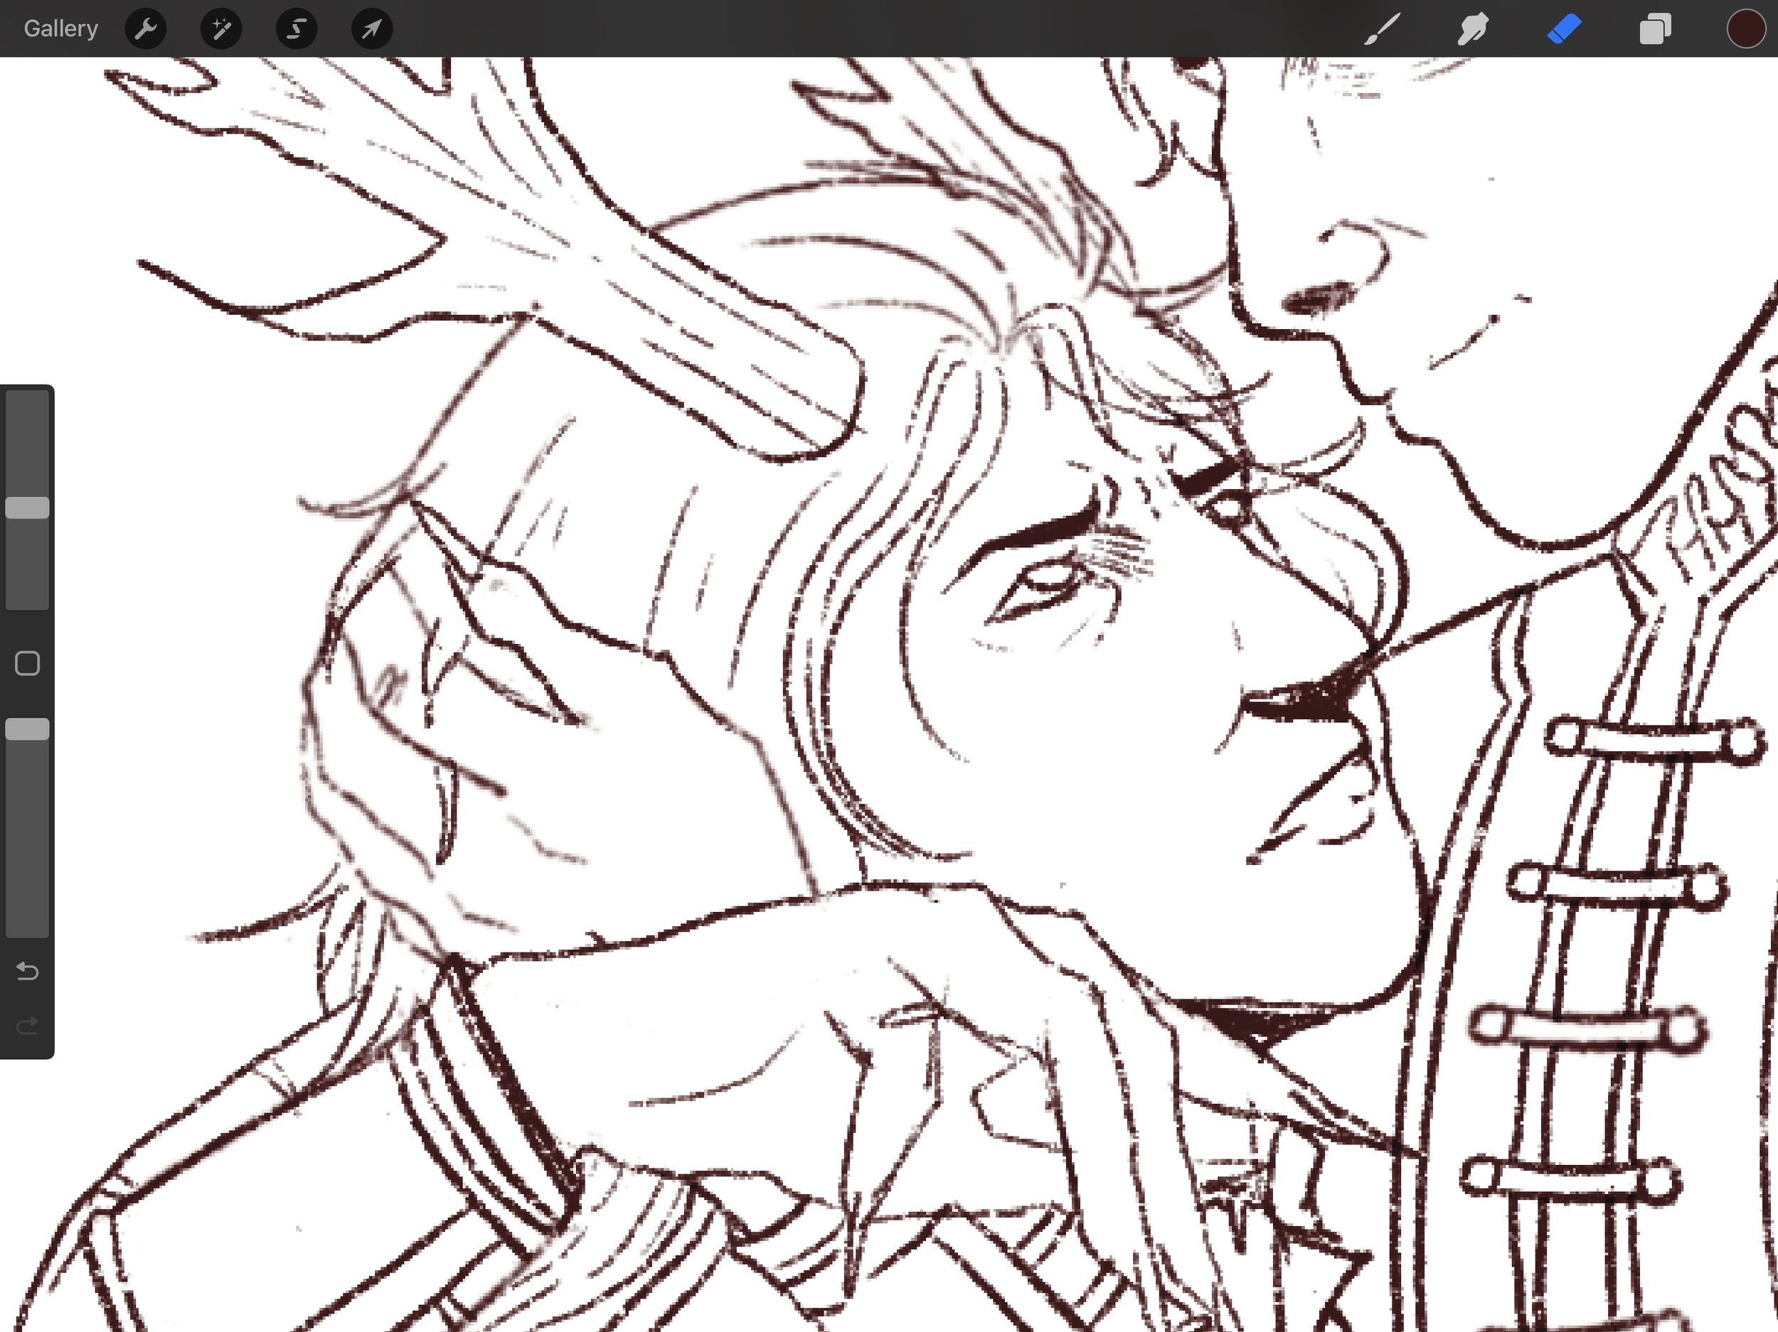Activate the Transform arrow tool
Viewport: 1778px width, 1332px height.
coord(371,29)
